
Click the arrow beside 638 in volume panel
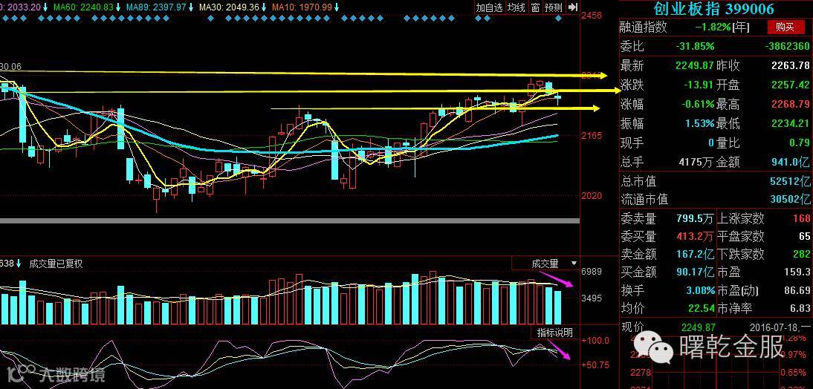point(19,264)
